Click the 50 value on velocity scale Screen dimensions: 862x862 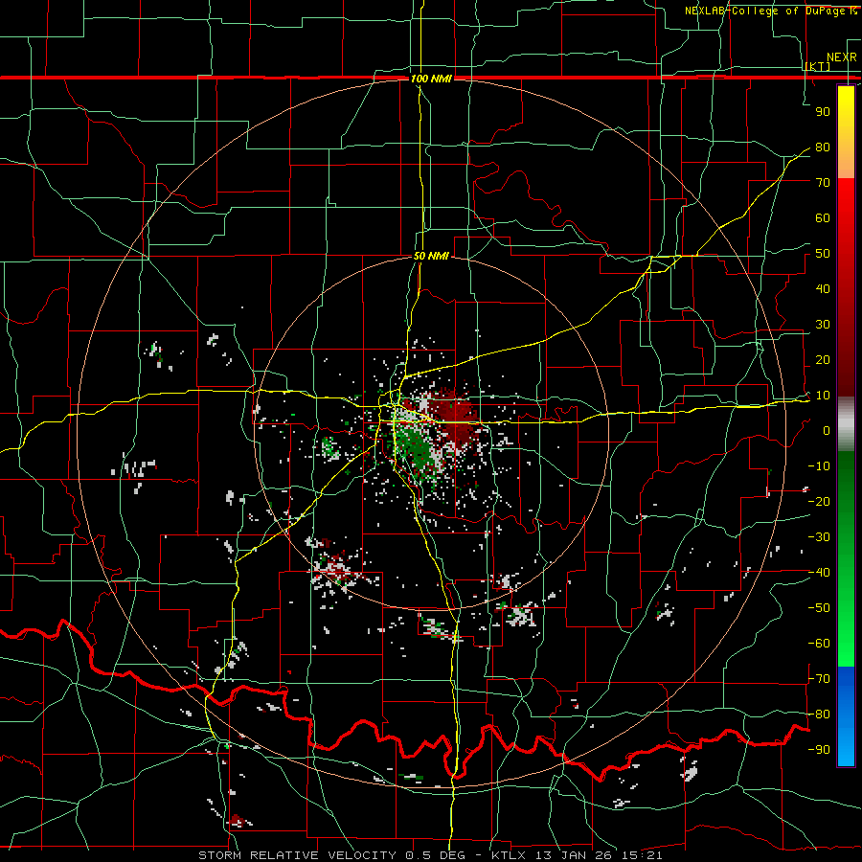pos(823,254)
